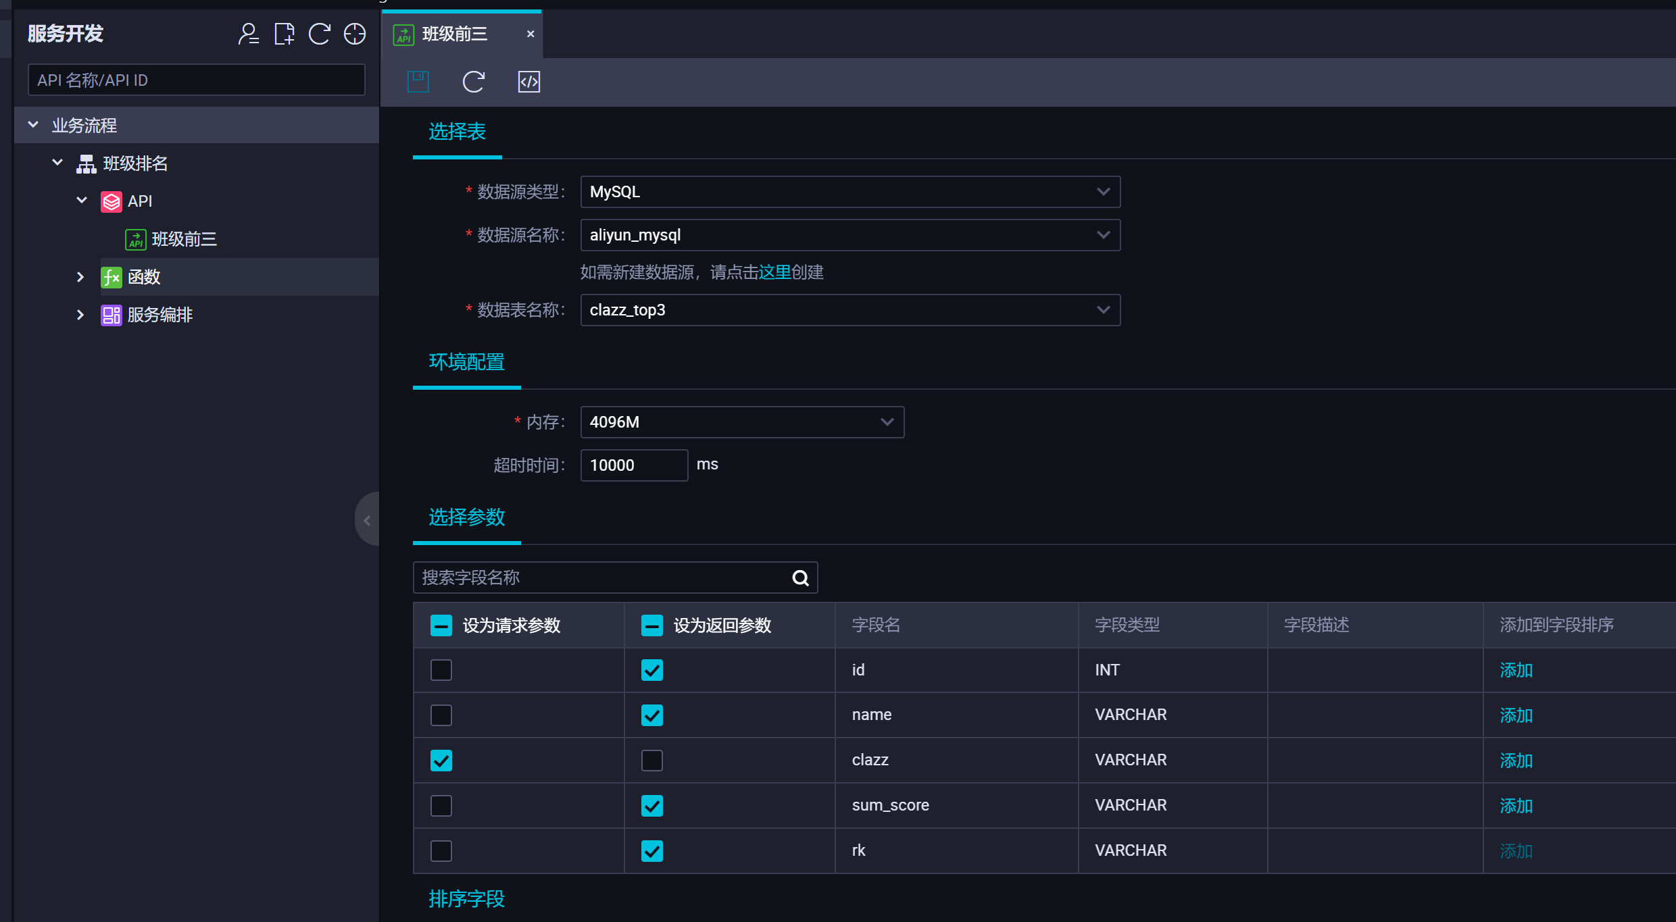Enable request parameter for name field
The width and height of the screenshot is (1676, 922).
tap(441, 715)
